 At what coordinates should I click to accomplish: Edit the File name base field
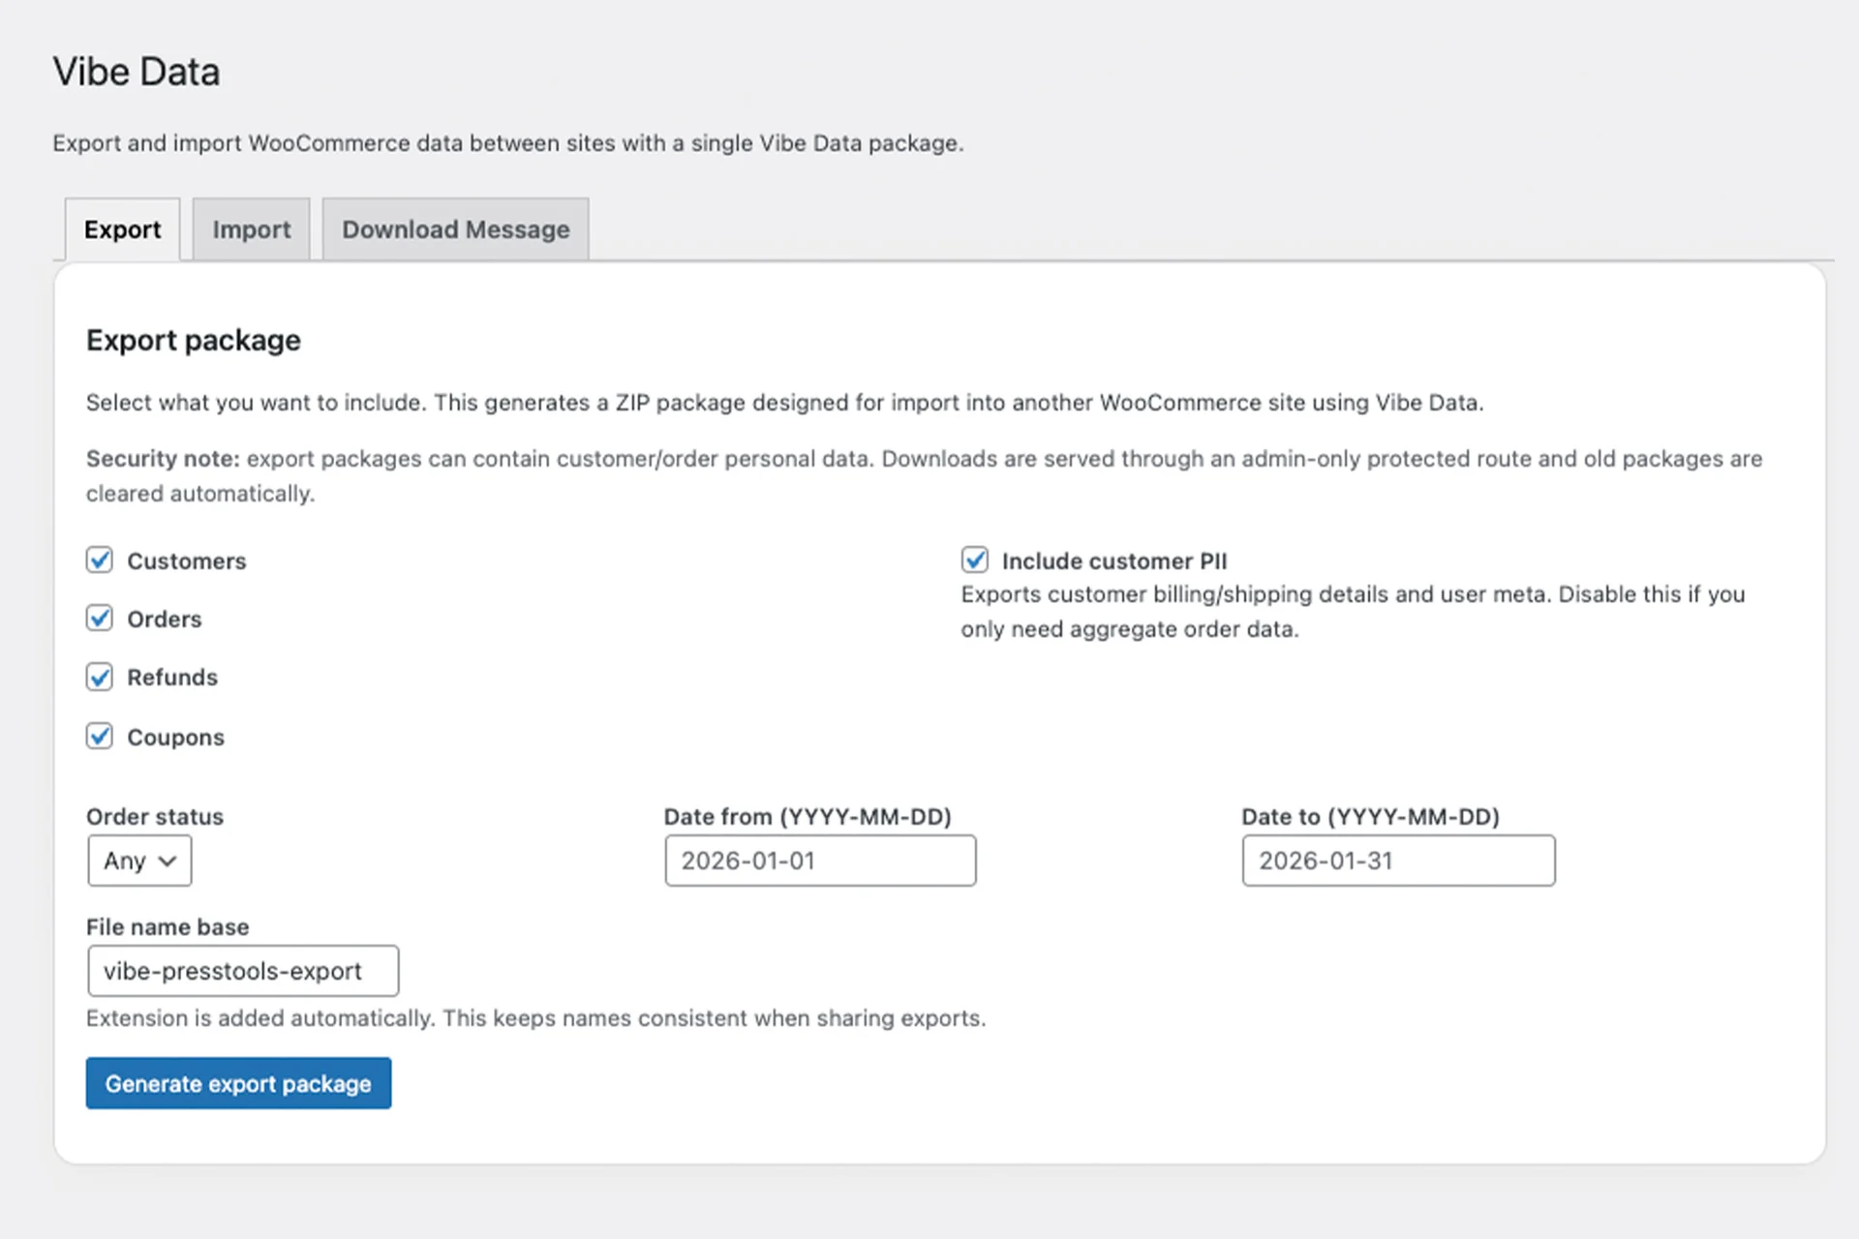tap(243, 971)
